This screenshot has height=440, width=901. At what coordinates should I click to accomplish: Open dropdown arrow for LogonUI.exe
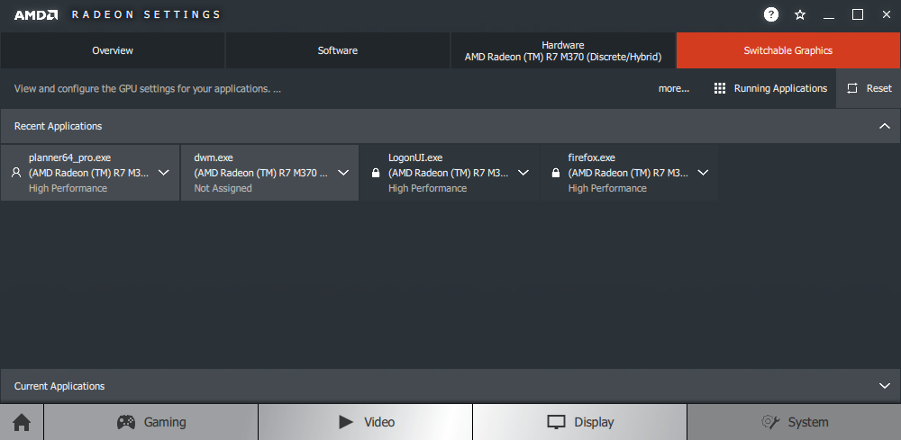click(523, 173)
